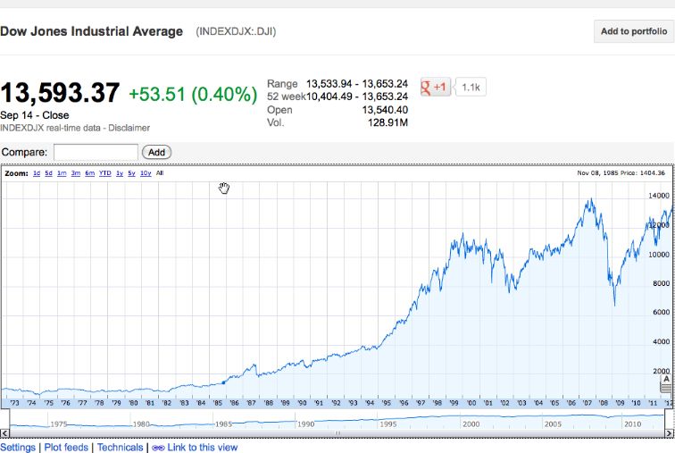Click the 1995 marker in overview timeline
This screenshot has width=675, height=453.
point(388,424)
